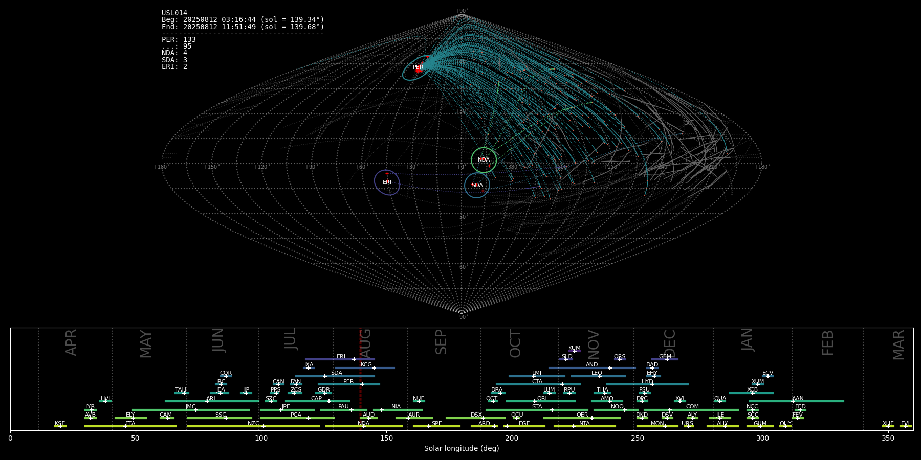Select the ...: 95 sporadic count entry
This screenshot has height=460, width=921.
(177, 46)
